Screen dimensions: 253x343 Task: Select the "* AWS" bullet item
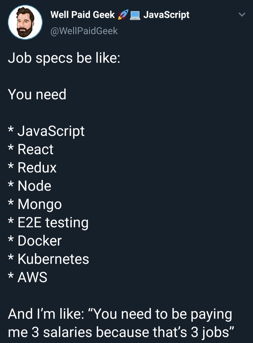point(28,278)
